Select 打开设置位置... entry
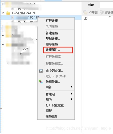The width and height of the screenshot is (113, 134). click(56, 105)
